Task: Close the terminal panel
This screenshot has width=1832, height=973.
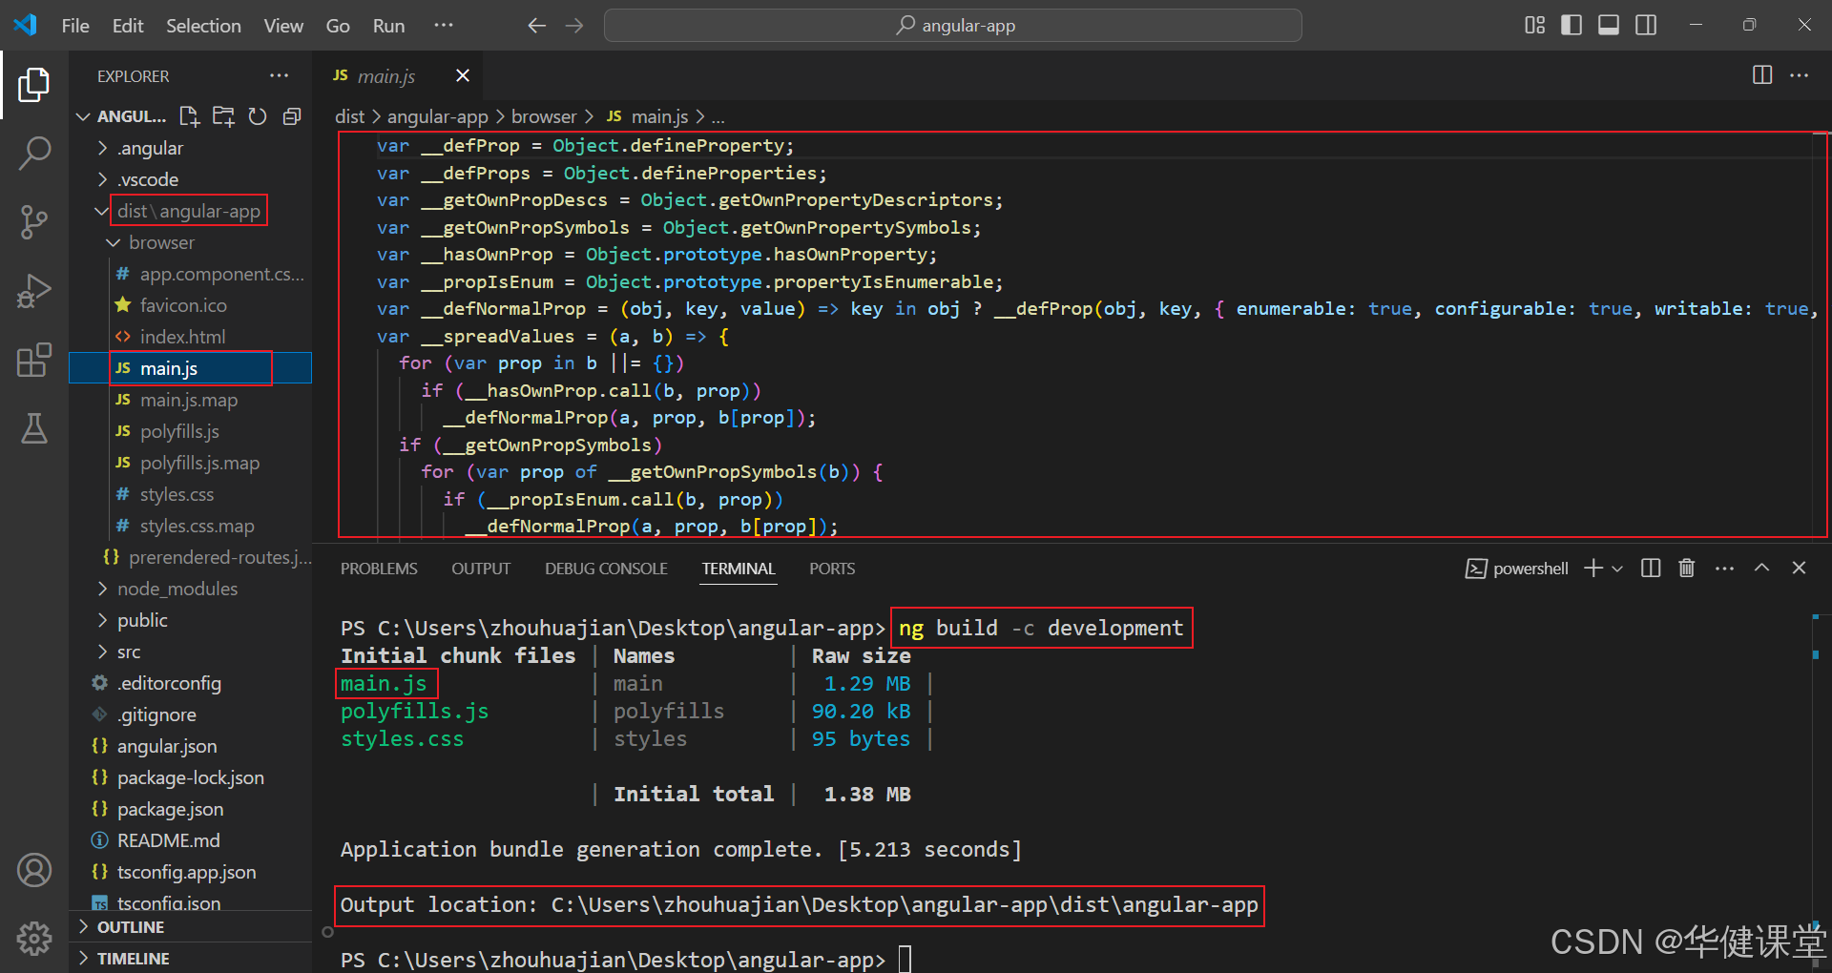Action: [x=1799, y=569]
